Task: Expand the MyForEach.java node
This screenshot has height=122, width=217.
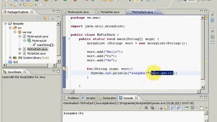Action: click(x=20, y=49)
